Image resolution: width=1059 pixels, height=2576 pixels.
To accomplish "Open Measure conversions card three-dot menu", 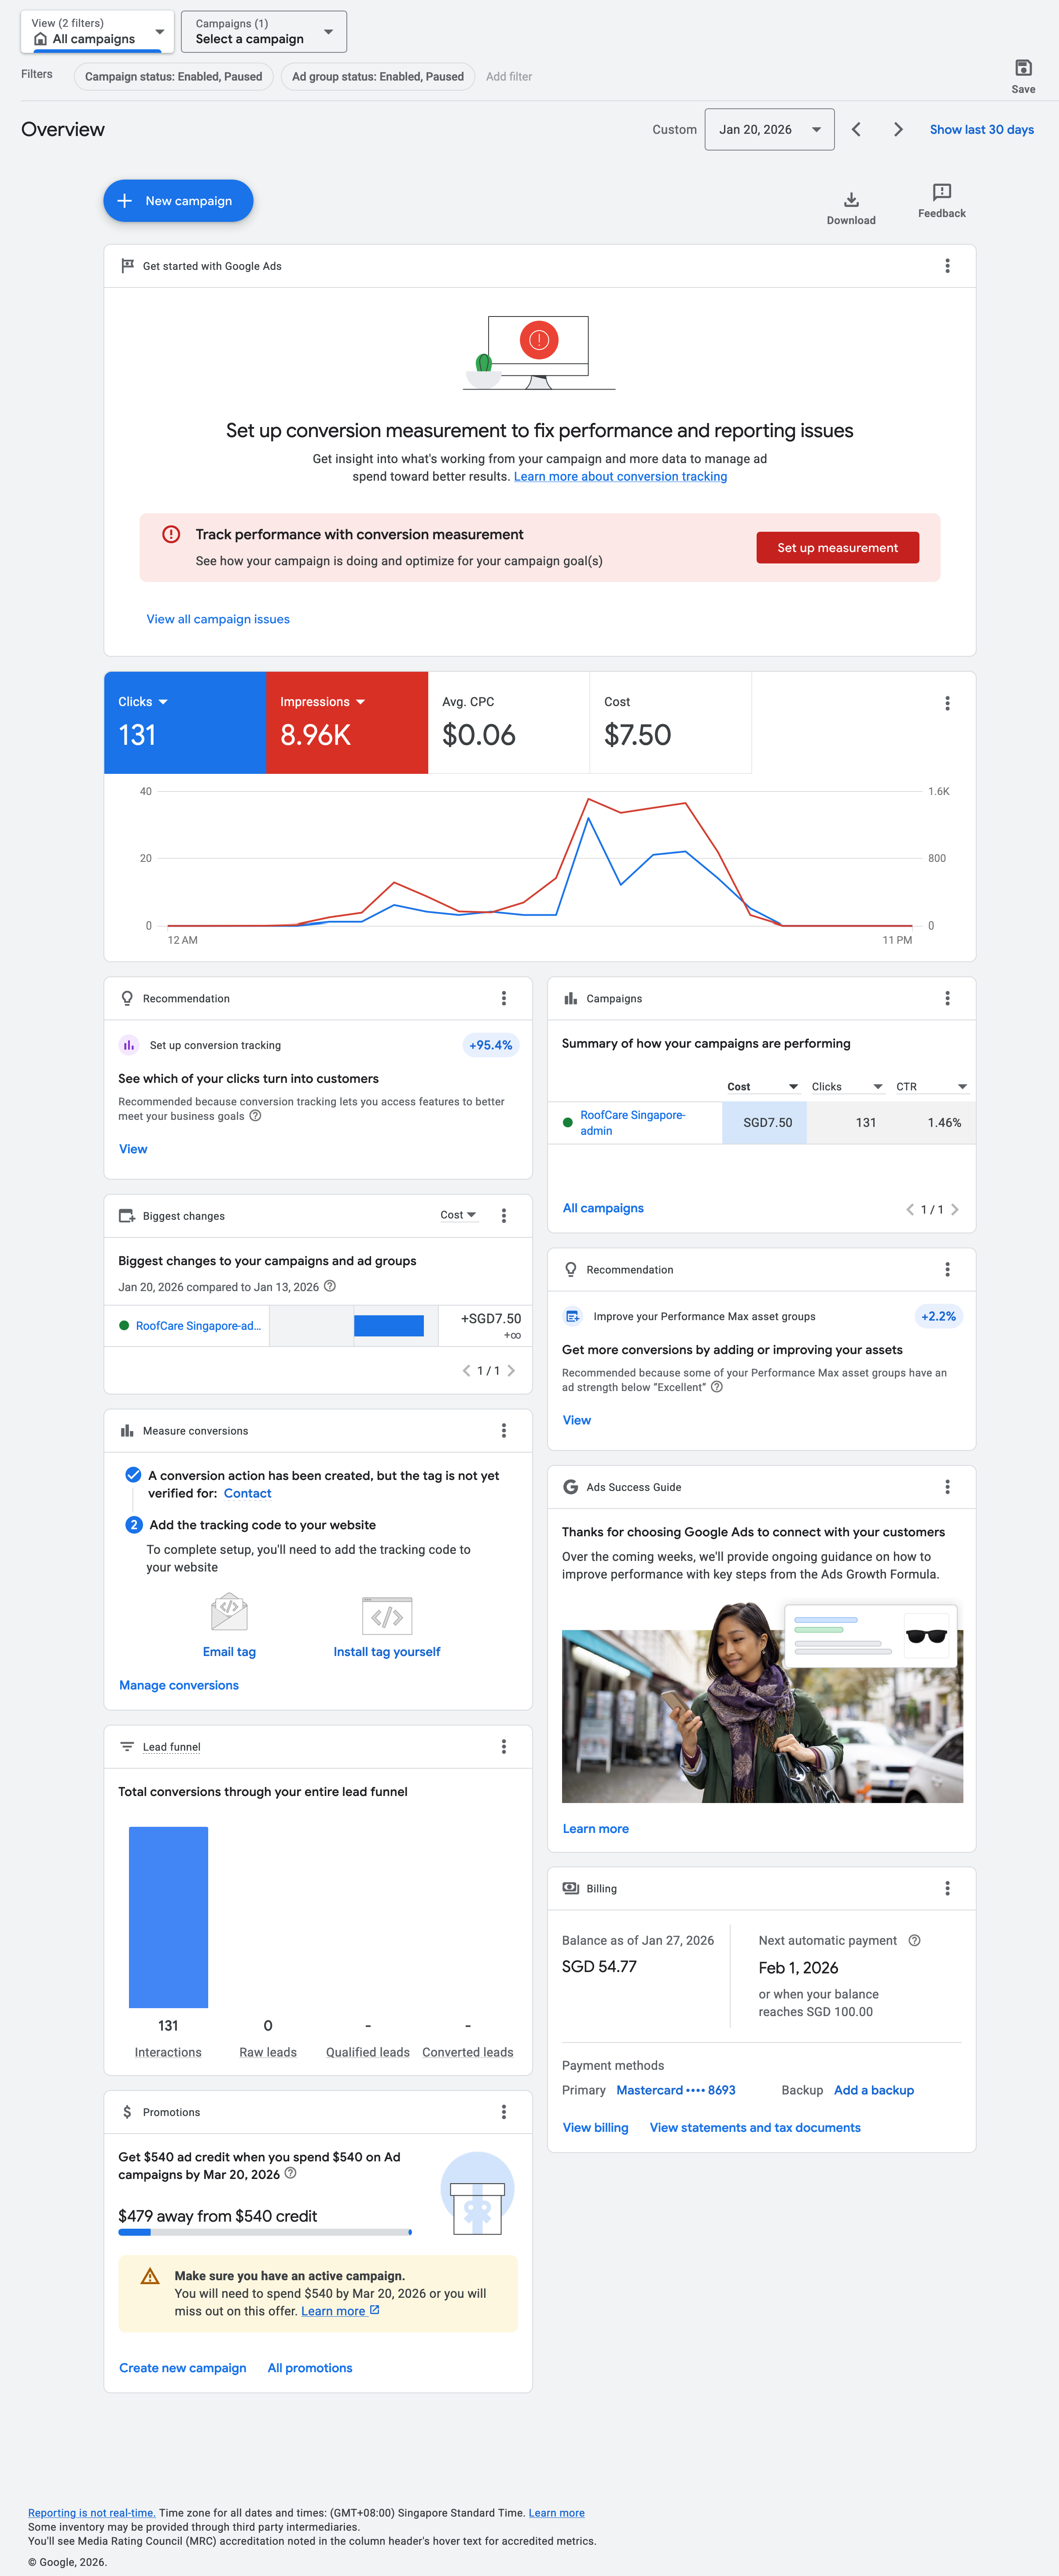I will pyautogui.click(x=503, y=1431).
